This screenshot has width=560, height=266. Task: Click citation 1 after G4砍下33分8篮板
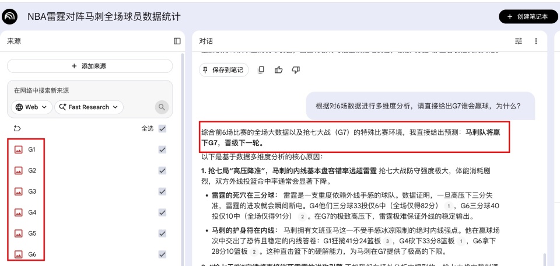click(x=461, y=242)
